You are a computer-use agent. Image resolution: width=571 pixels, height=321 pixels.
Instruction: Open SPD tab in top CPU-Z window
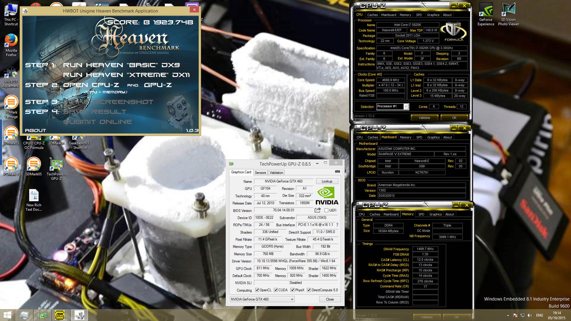click(x=419, y=15)
